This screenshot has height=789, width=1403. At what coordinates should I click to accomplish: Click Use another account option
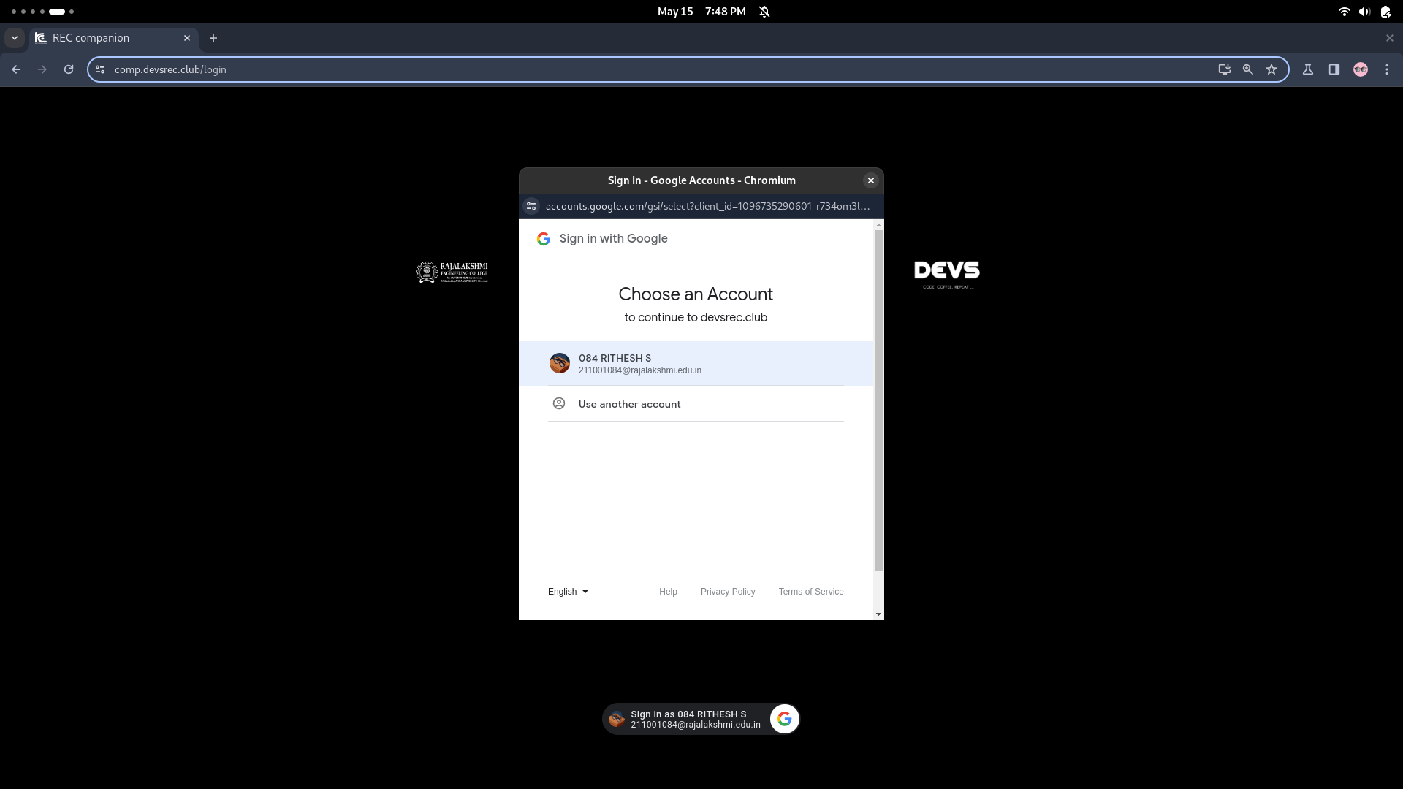point(628,404)
